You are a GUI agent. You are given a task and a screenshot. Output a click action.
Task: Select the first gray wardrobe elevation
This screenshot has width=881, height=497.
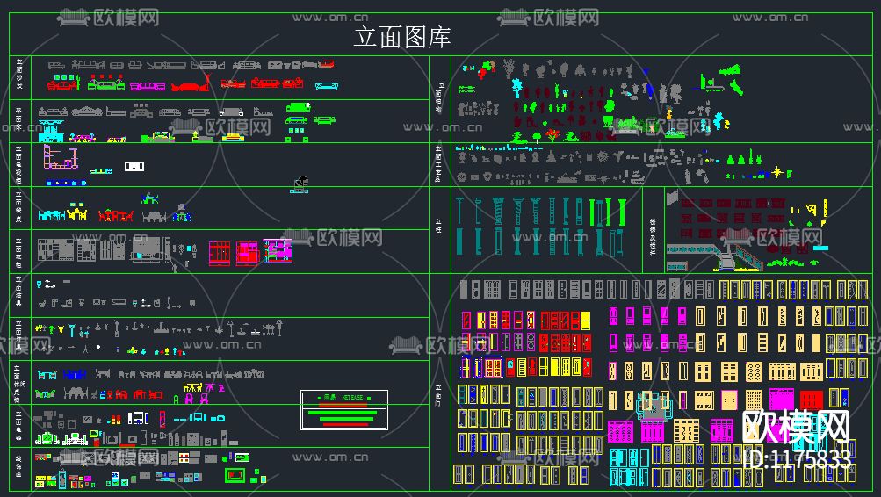(55, 250)
